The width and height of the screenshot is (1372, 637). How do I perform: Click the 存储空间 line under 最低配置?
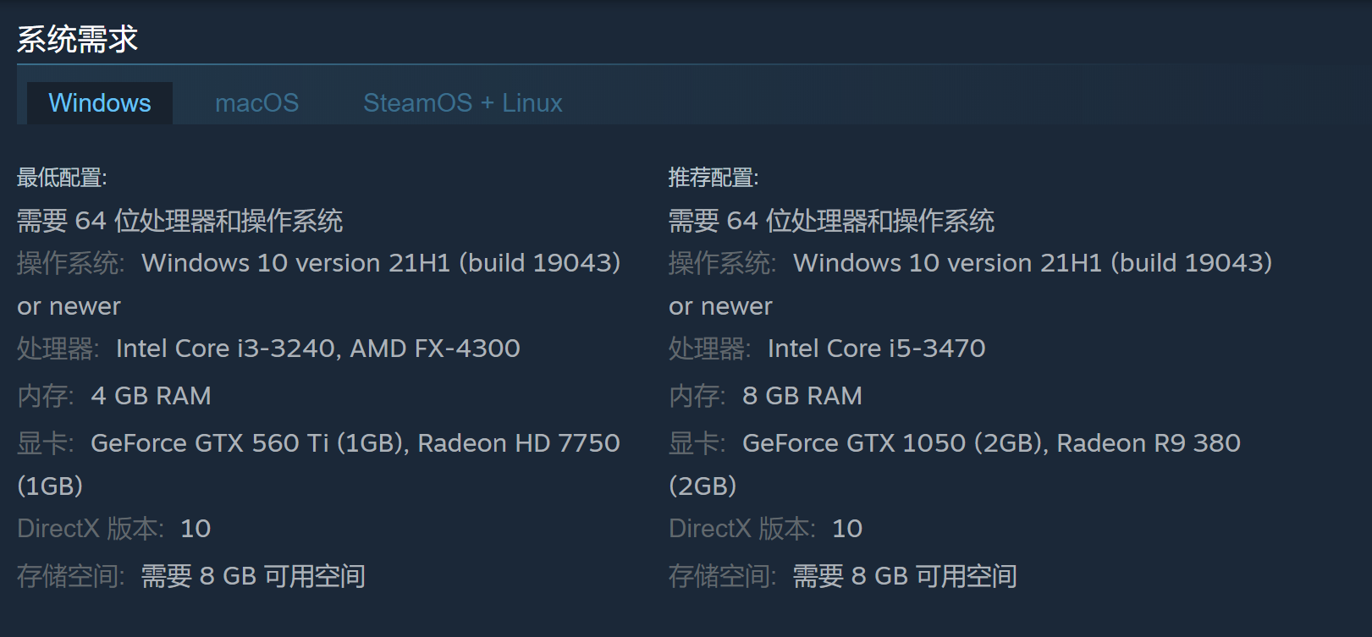(x=191, y=576)
